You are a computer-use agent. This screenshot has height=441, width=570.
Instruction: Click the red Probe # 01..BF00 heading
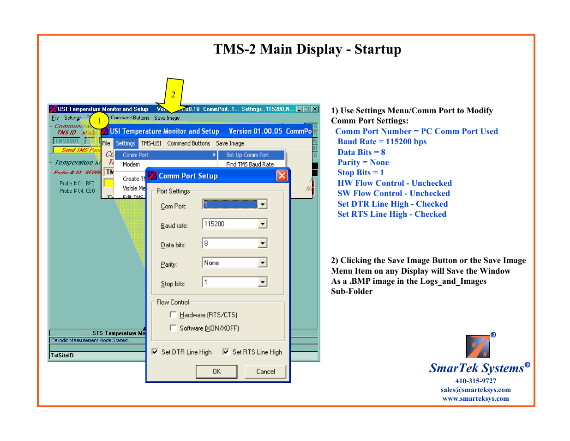pyautogui.click(x=77, y=172)
